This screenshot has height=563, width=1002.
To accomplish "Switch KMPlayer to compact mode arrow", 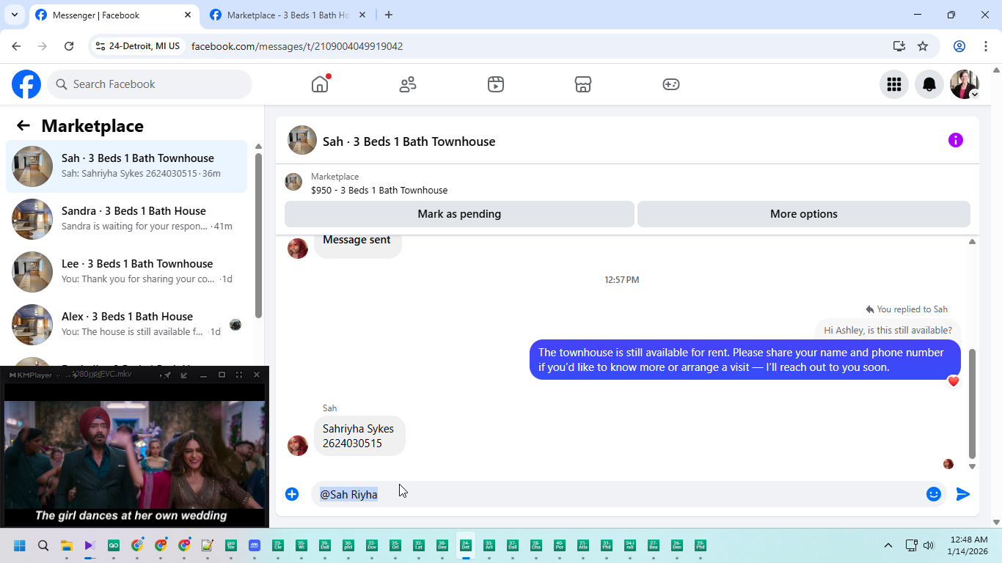I will (184, 375).
